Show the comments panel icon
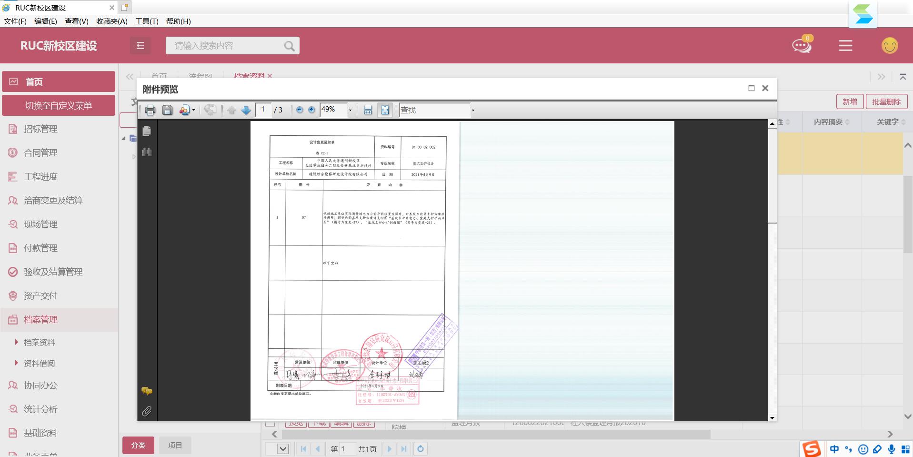 (147, 391)
